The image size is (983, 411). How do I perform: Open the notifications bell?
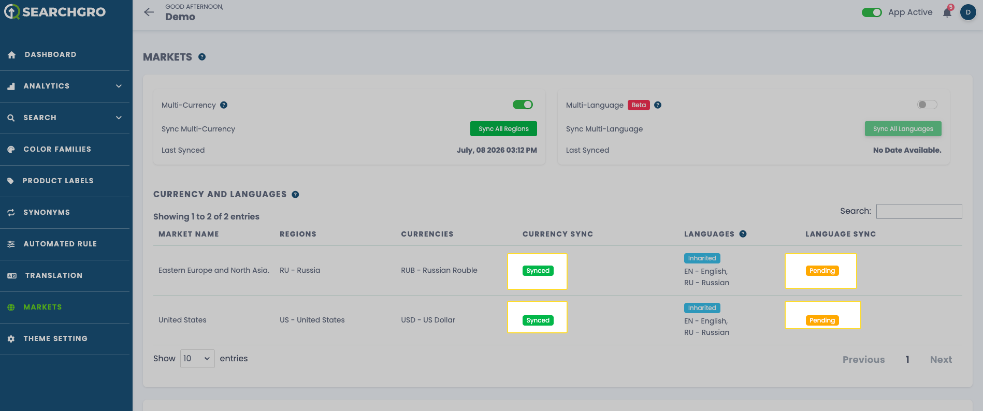[947, 12]
